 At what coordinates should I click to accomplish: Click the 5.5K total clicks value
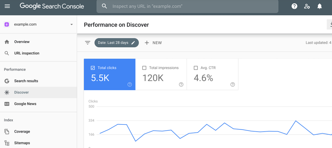[x=100, y=78]
